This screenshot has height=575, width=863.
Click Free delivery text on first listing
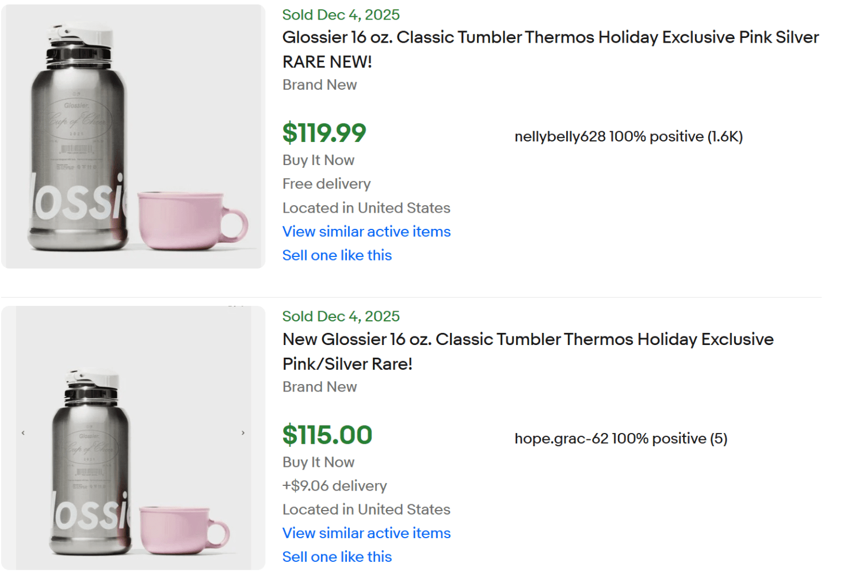326,183
